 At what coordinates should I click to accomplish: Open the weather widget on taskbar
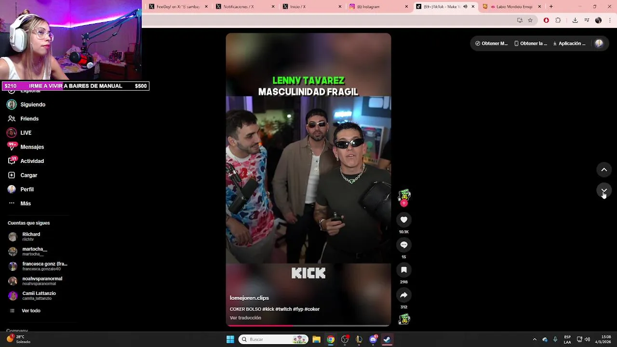[x=18, y=339]
